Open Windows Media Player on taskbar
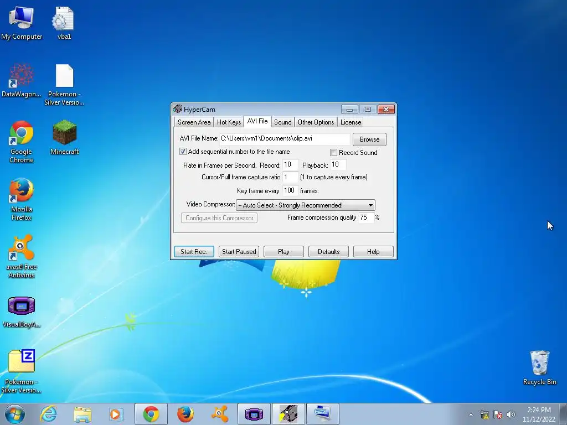 click(x=116, y=414)
